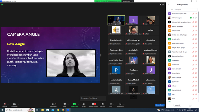The width and height of the screenshot is (199, 112).
Task: Open notification center icon
Action: (x=196, y=110)
